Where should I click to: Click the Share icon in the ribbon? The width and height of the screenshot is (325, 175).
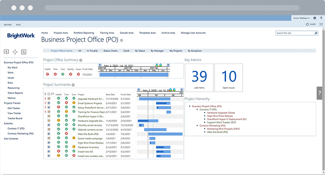click(x=311, y=24)
